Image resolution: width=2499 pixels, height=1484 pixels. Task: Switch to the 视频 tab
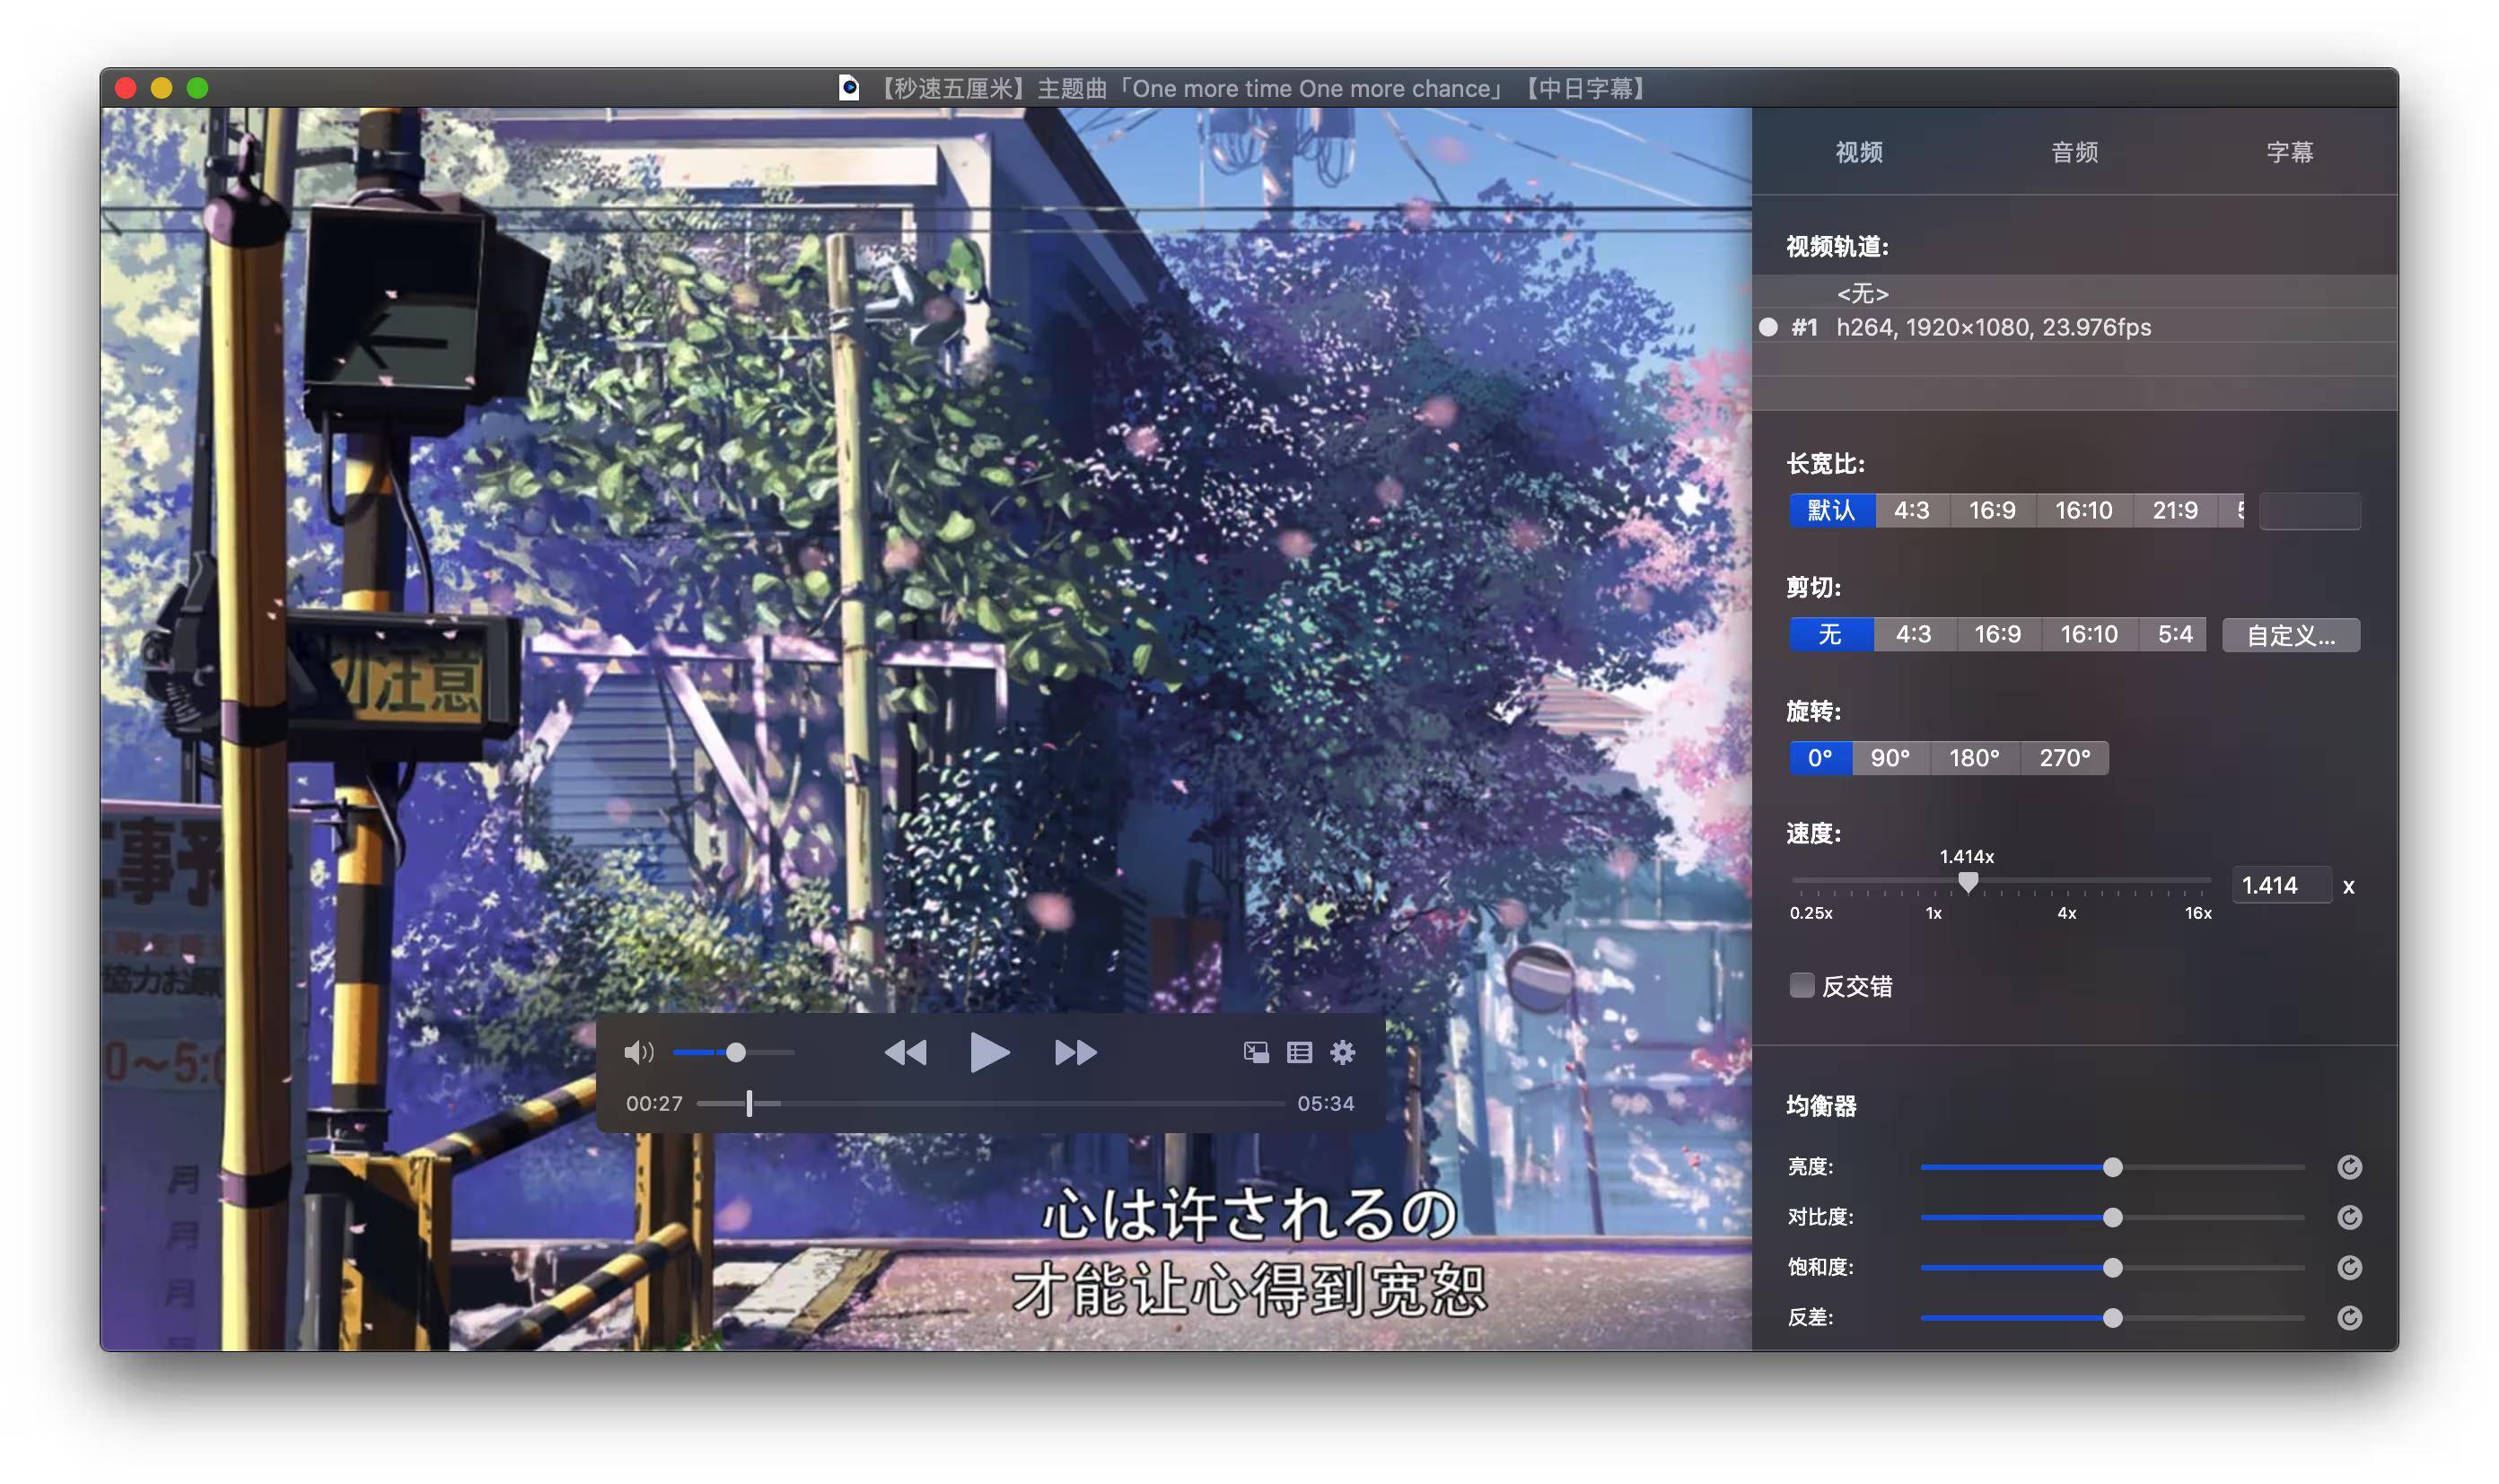click(1859, 152)
